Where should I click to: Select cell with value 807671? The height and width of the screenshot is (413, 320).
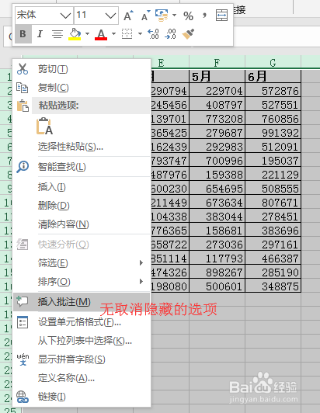(273, 203)
